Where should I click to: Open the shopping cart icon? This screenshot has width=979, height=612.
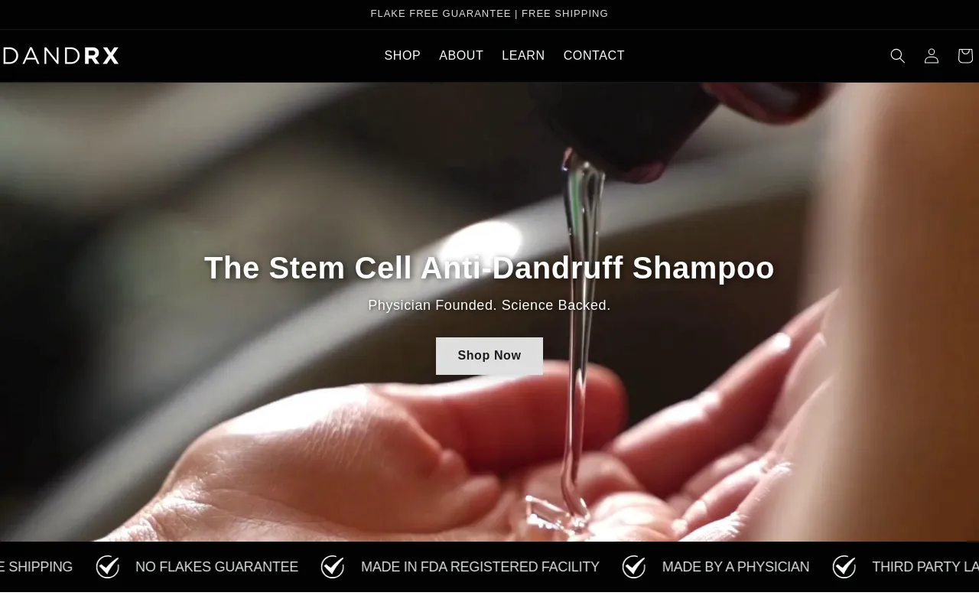965,56
